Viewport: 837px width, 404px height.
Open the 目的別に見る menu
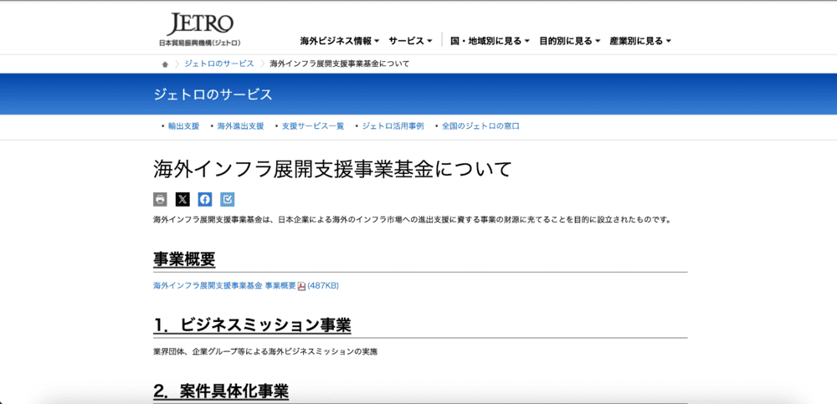pyautogui.click(x=570, y=41)
